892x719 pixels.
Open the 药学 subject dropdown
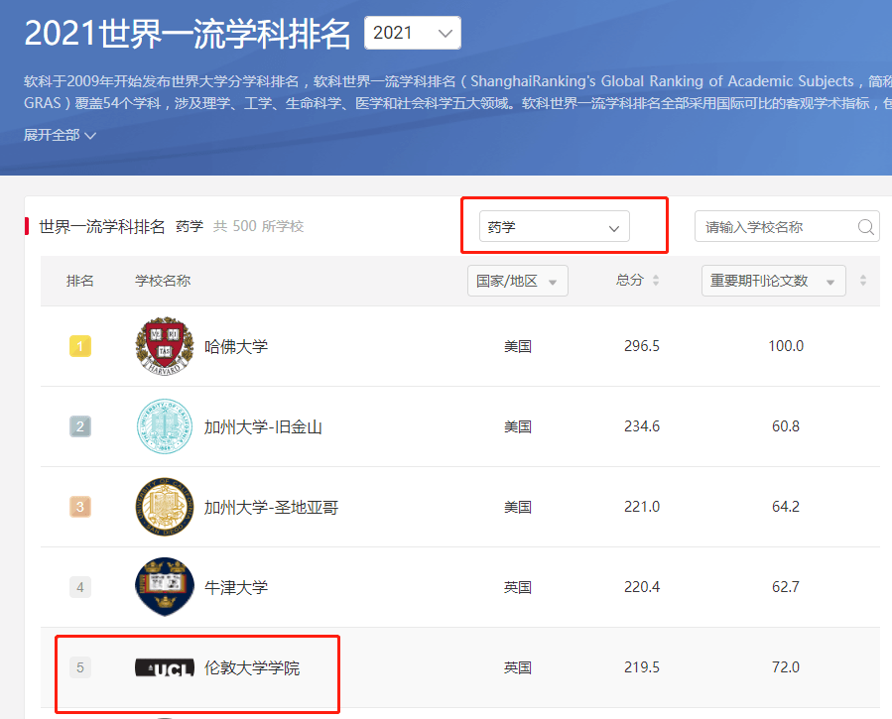(554, 226)
